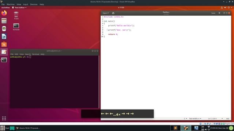Open the Tab Width 4 dropdown
This screenshot has height=131, width=234.
(195, 119)
